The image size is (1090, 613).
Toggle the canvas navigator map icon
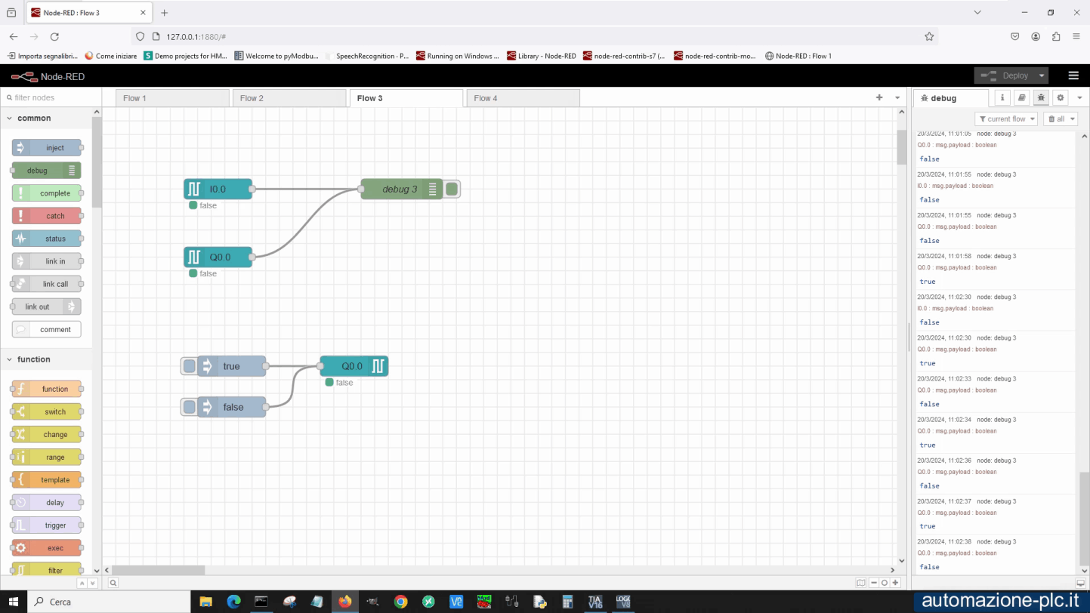pyautogui.click(x=861, y=583)
